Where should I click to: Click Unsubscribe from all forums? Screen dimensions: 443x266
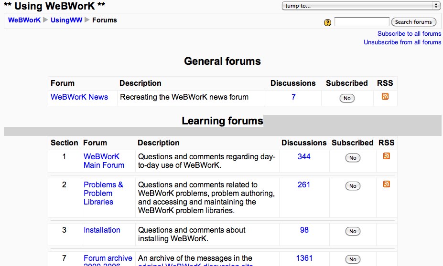pos(402,42)
